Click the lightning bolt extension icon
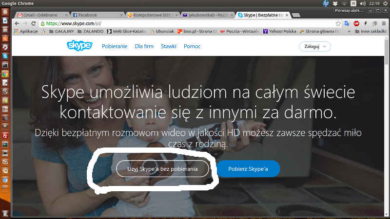The width and height of the screenshot is (390, 219). click(x=366, y=23)
